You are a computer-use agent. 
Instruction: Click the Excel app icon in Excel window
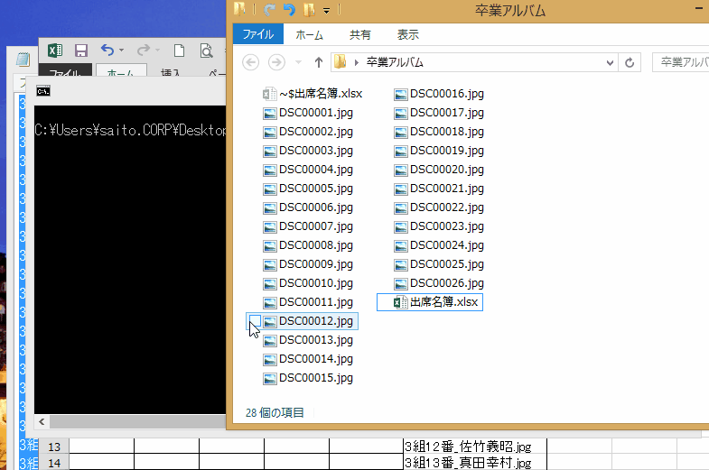55,51
